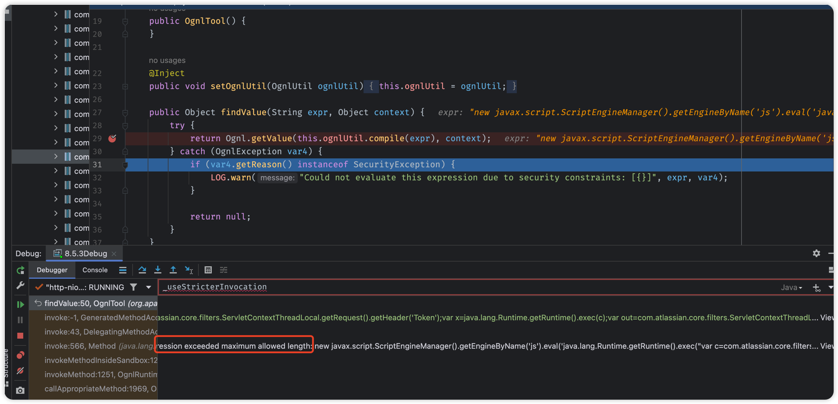
Task: Click the @Inject annotation
Action: [x=167, y=73]
